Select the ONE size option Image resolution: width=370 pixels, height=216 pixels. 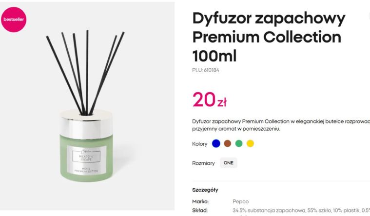coord(229,163)
